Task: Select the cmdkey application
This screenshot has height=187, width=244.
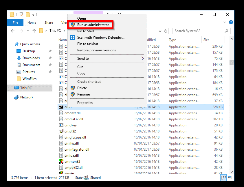Action: coord(71,125)
